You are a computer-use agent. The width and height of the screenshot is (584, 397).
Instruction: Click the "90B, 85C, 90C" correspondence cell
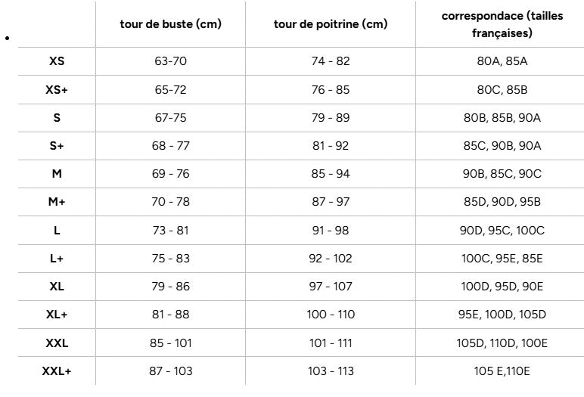click(502, 174)
